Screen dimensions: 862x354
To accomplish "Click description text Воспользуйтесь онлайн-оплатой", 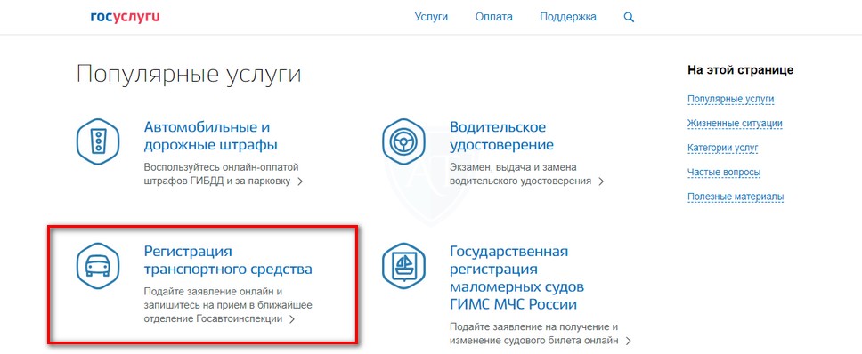I will (221, 167).
